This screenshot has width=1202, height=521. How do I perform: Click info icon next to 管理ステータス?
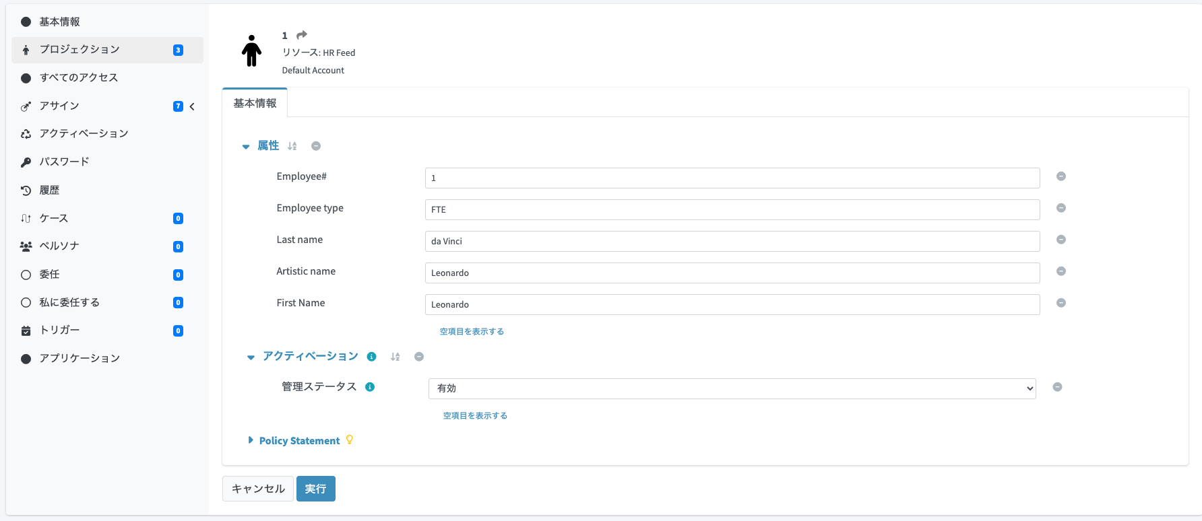coord(370,387)
